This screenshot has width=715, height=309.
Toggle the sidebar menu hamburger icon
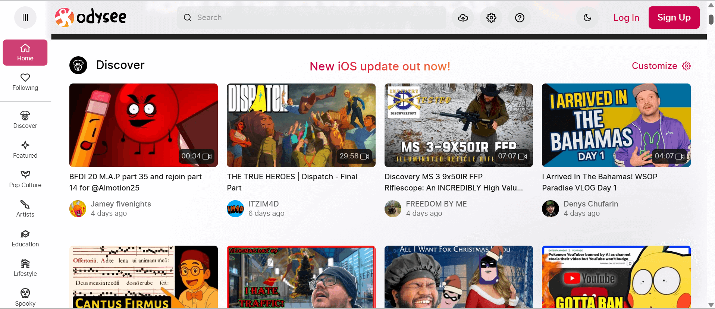coord(25,18)
